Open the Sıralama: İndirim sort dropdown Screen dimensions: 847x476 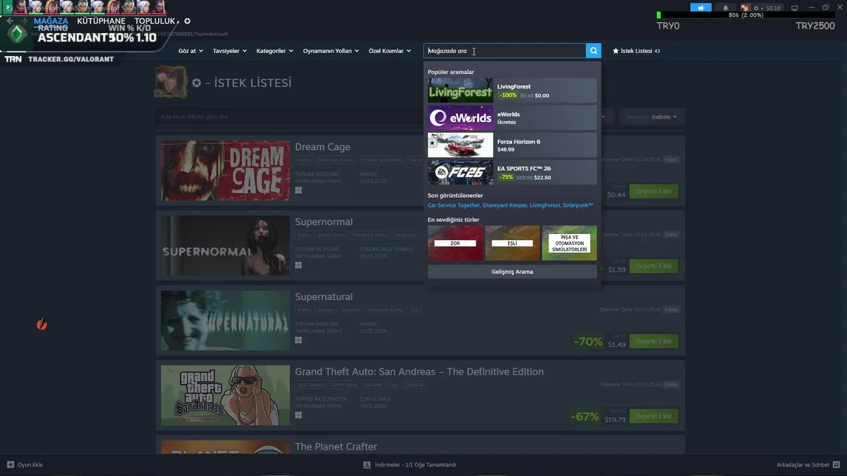[x=651, y=117]
